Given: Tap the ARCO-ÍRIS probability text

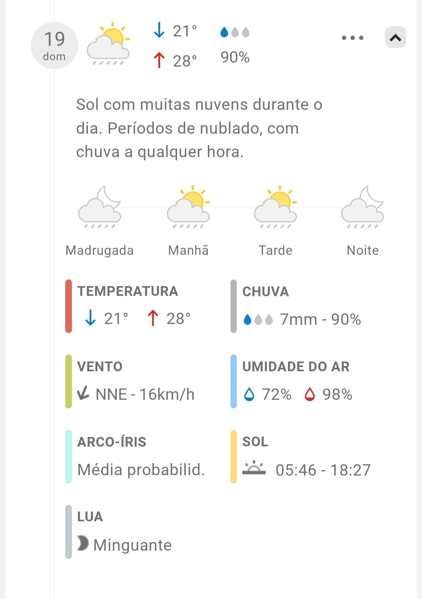Looking at the screenshot, I should [x=141, y=470].
